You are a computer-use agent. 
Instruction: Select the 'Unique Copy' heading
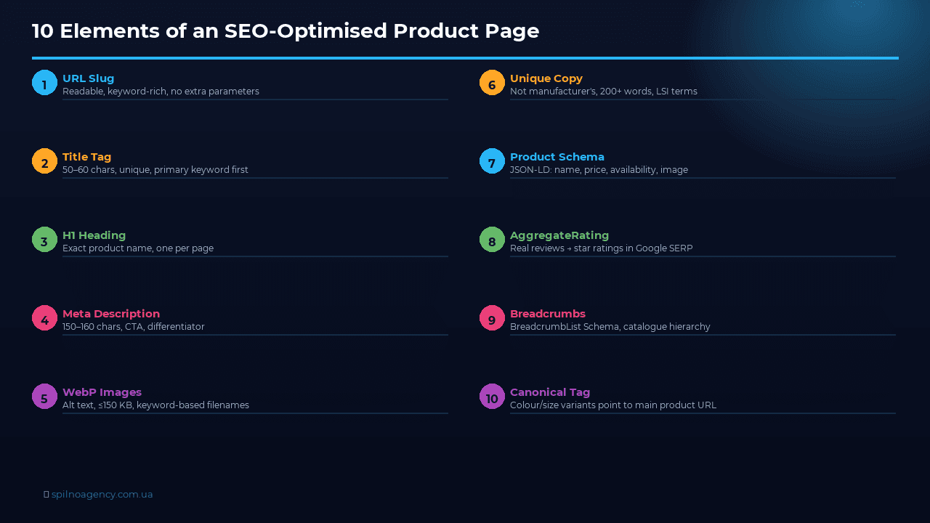[x=546, y=78]
